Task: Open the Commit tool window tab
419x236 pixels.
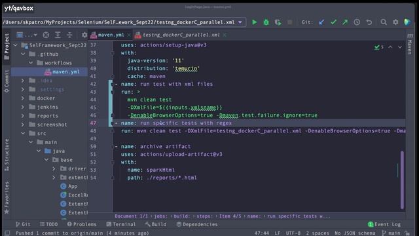Action: click(7, 81)
